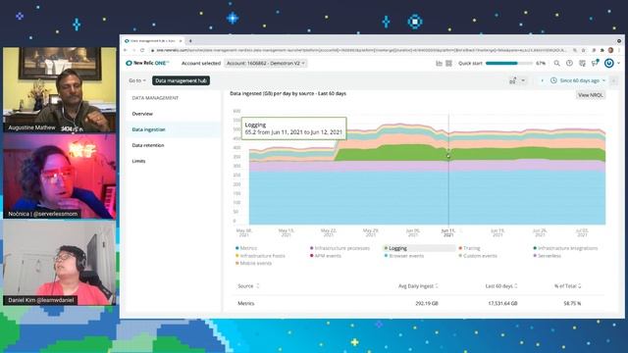The width and height of the screenshot is (628, 353).
Task: Close the Data management hub browser tab
Action: pos(181,41)
